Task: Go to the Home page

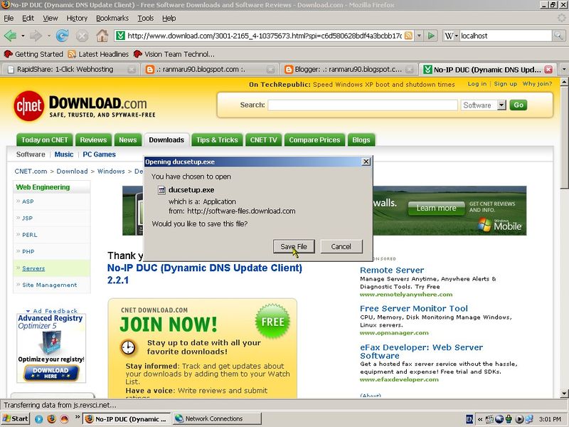Action: coord(102,36)
